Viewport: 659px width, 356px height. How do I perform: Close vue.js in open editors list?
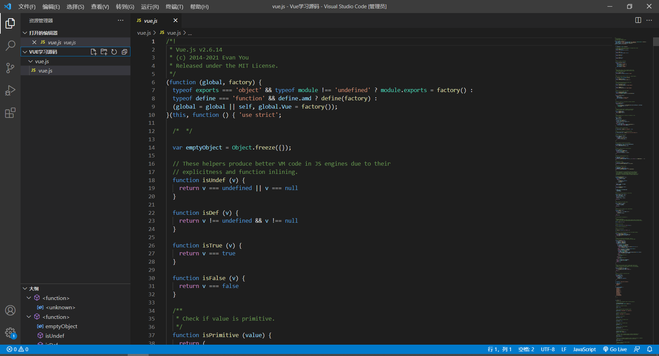(x=34, y=42)
